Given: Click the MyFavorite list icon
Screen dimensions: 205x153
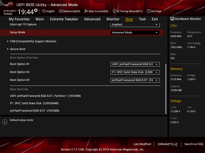Looking at the screenshot, I should tap(61, 11).
